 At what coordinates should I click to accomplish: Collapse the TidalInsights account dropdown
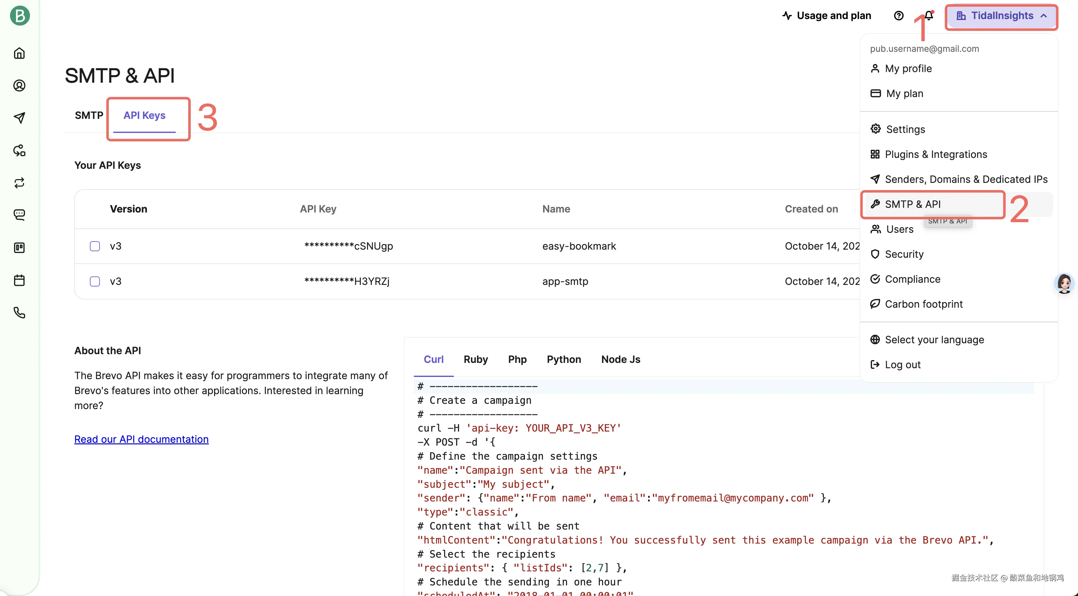tap(1002, 16)
